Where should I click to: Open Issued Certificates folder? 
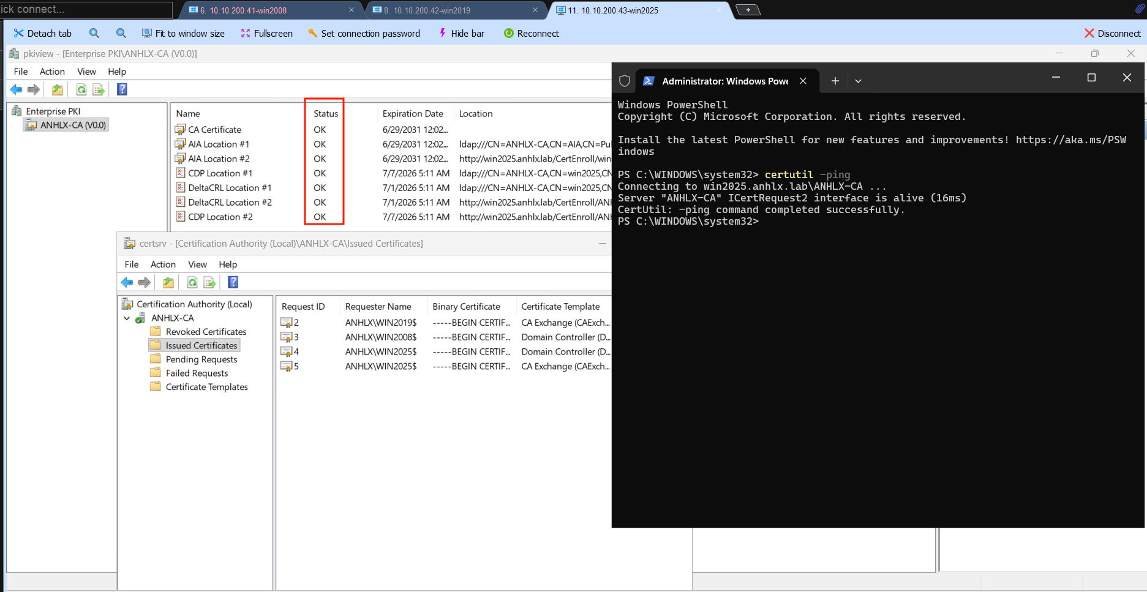coord(194,346)
